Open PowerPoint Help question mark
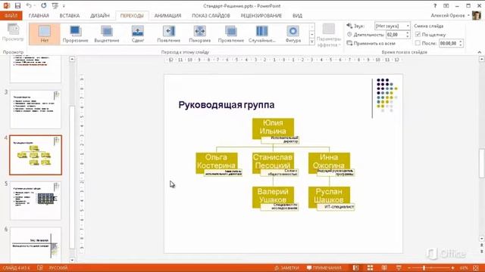The image size is (485, 272). point(435,5)
